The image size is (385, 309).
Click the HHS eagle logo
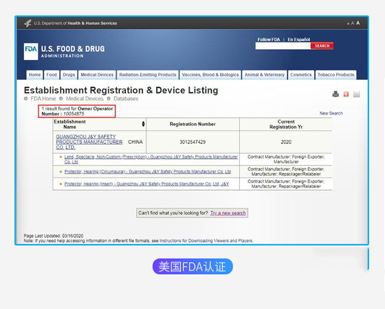[28, 23]
